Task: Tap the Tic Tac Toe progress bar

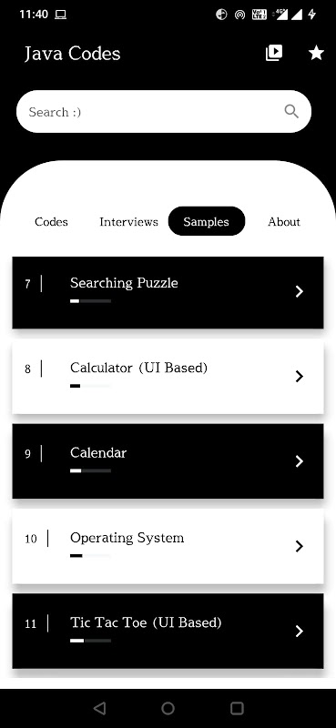Action: [91, 641]
